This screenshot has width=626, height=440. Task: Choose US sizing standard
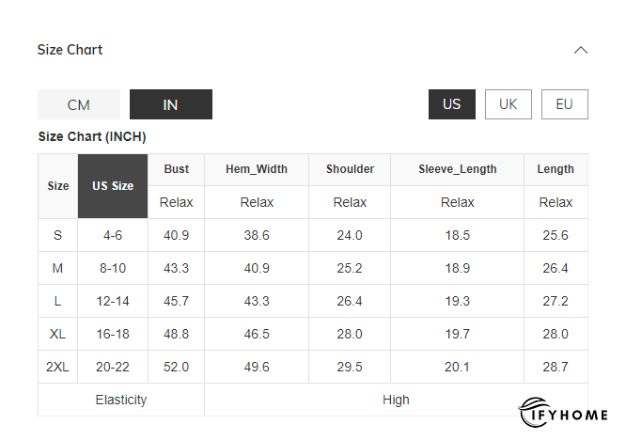452,104
